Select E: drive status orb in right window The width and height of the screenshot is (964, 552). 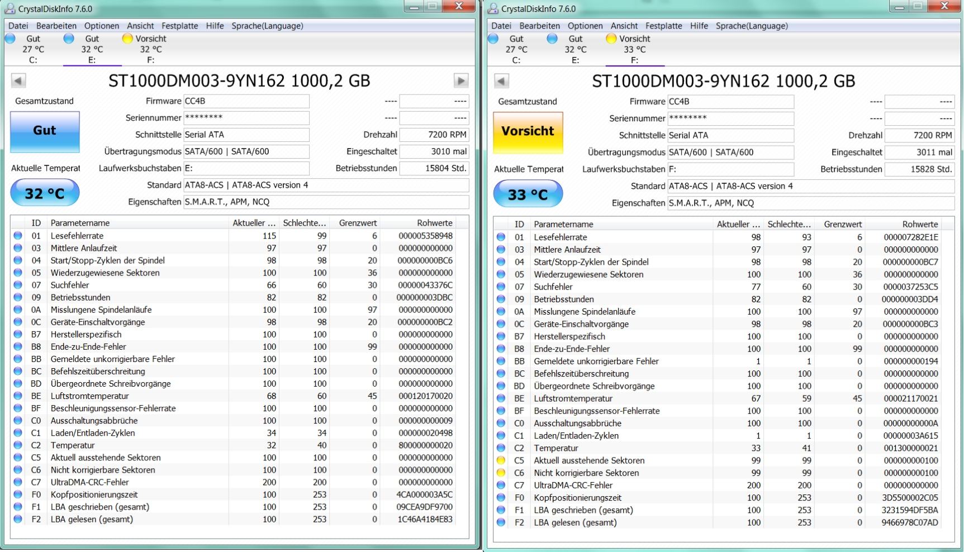pyautogui.click(x=552, y=39)
